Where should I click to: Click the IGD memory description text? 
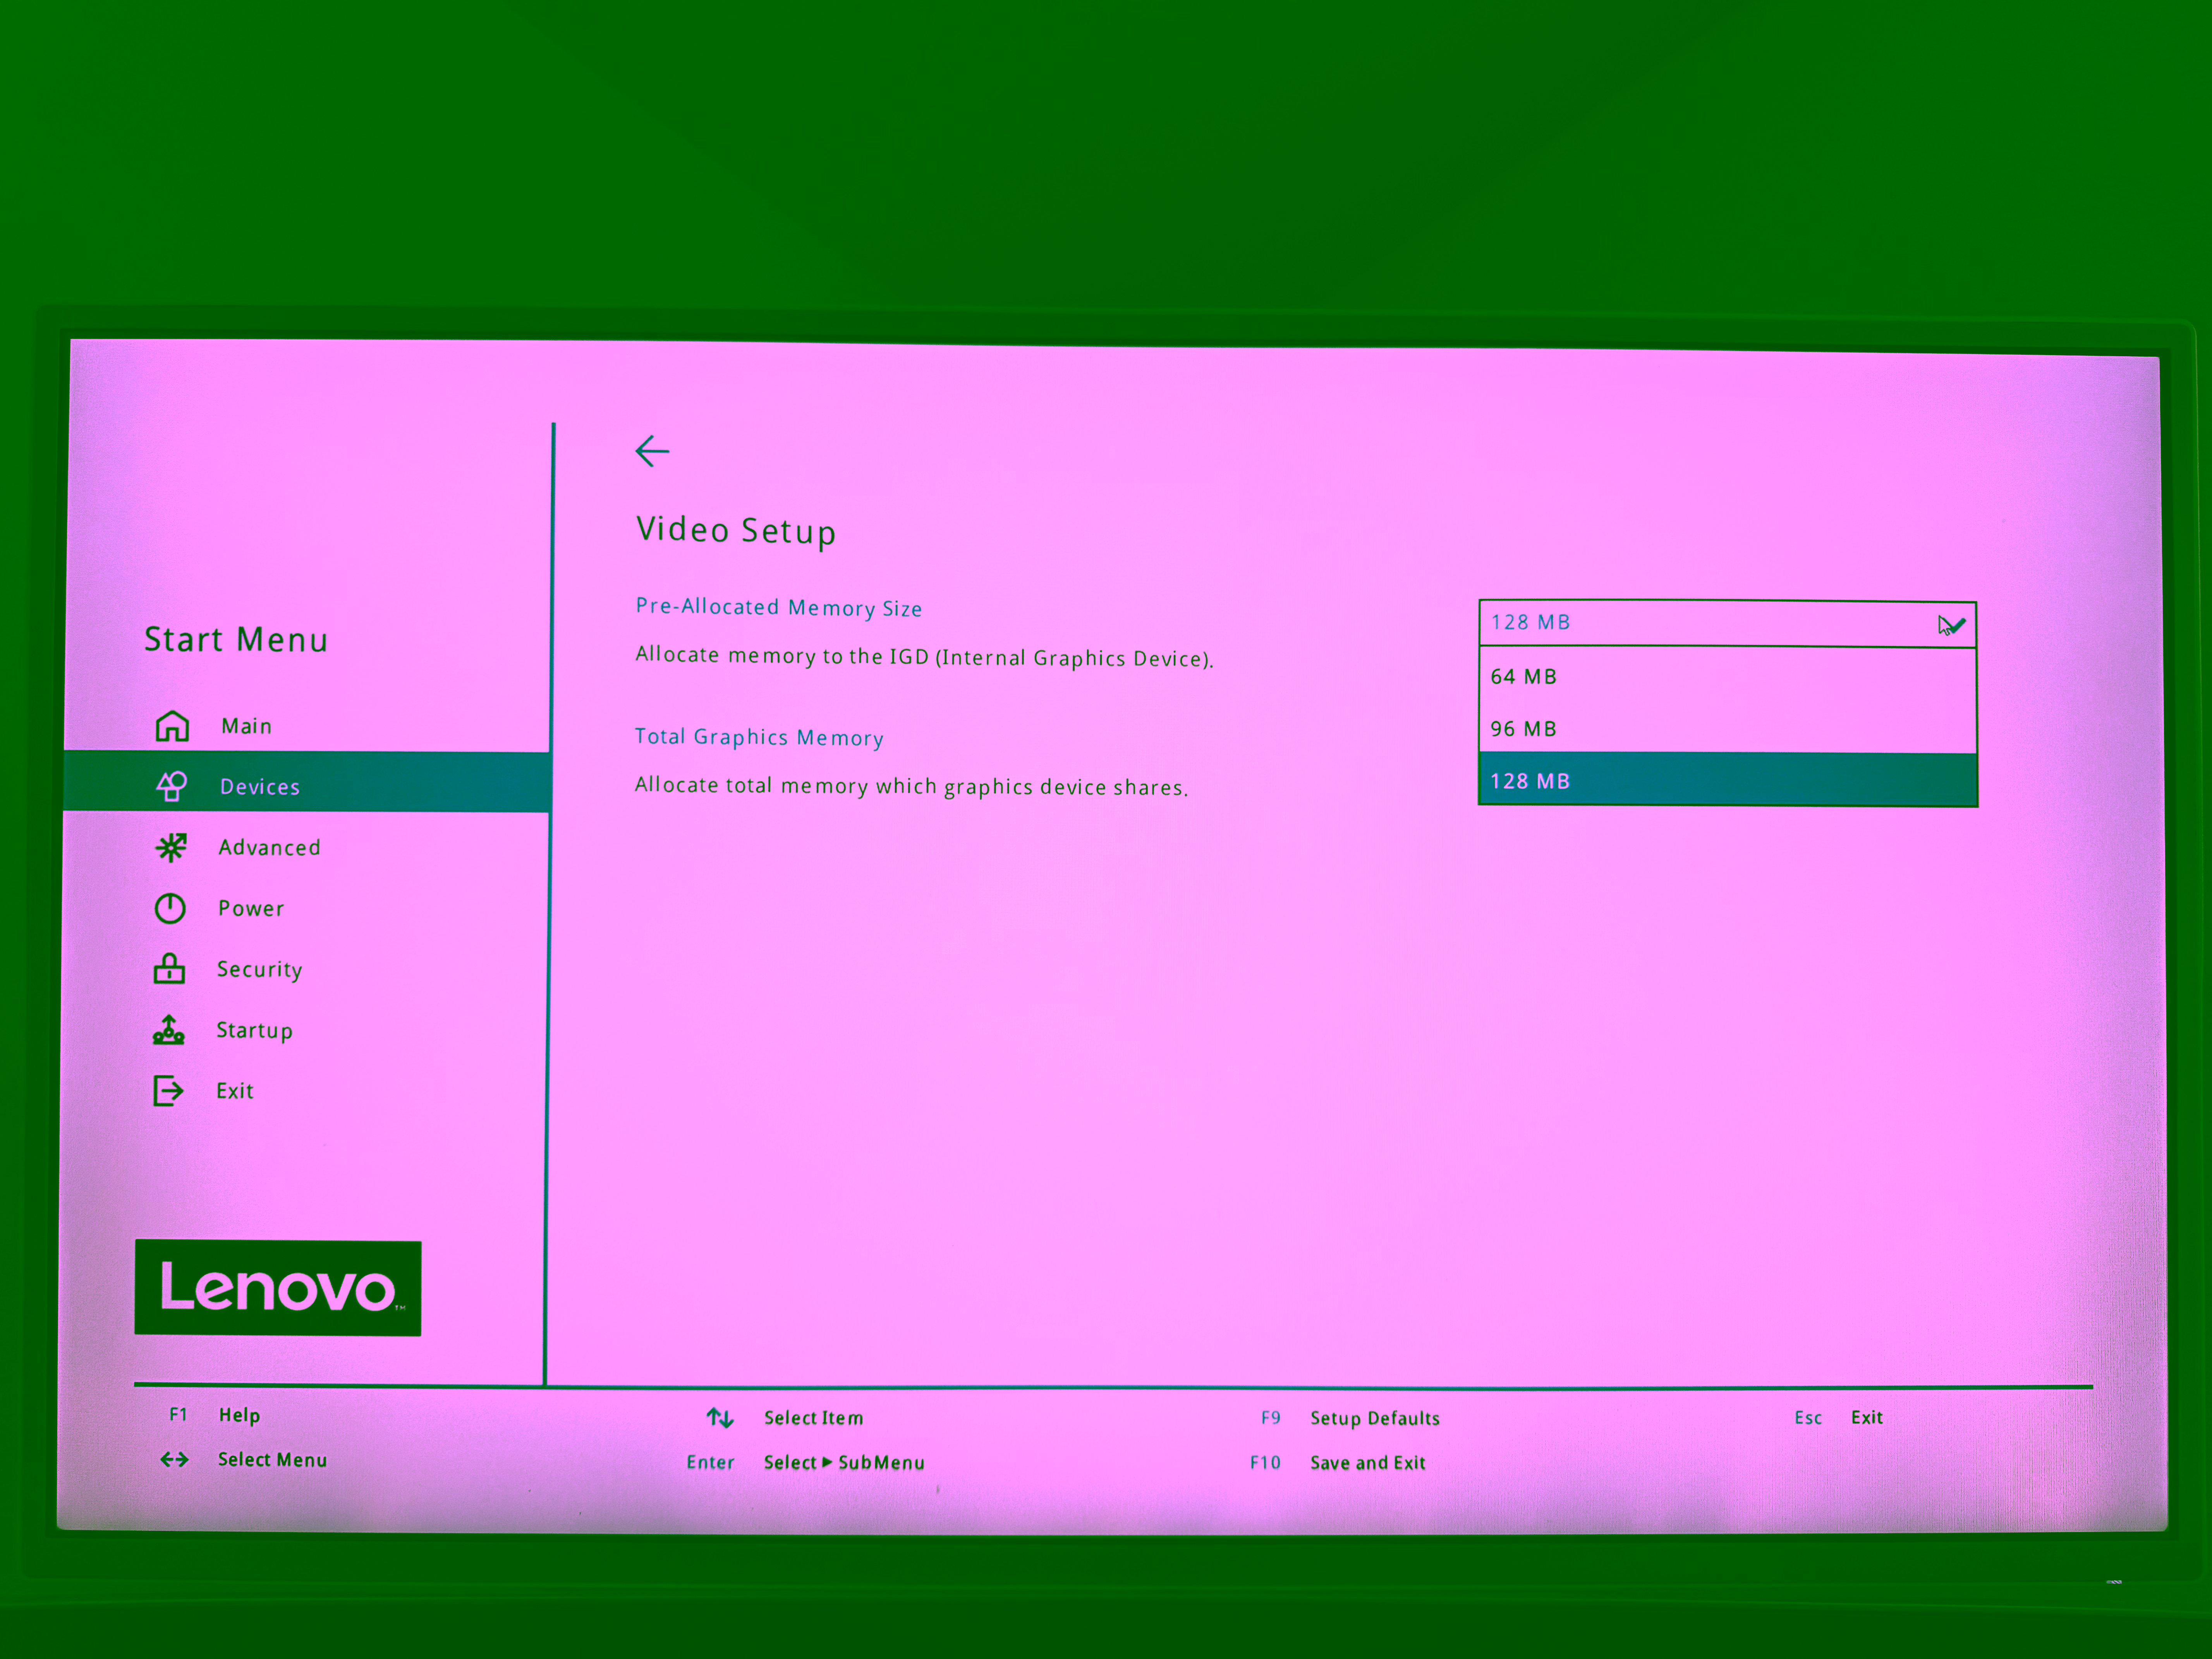tap(924, 657)
